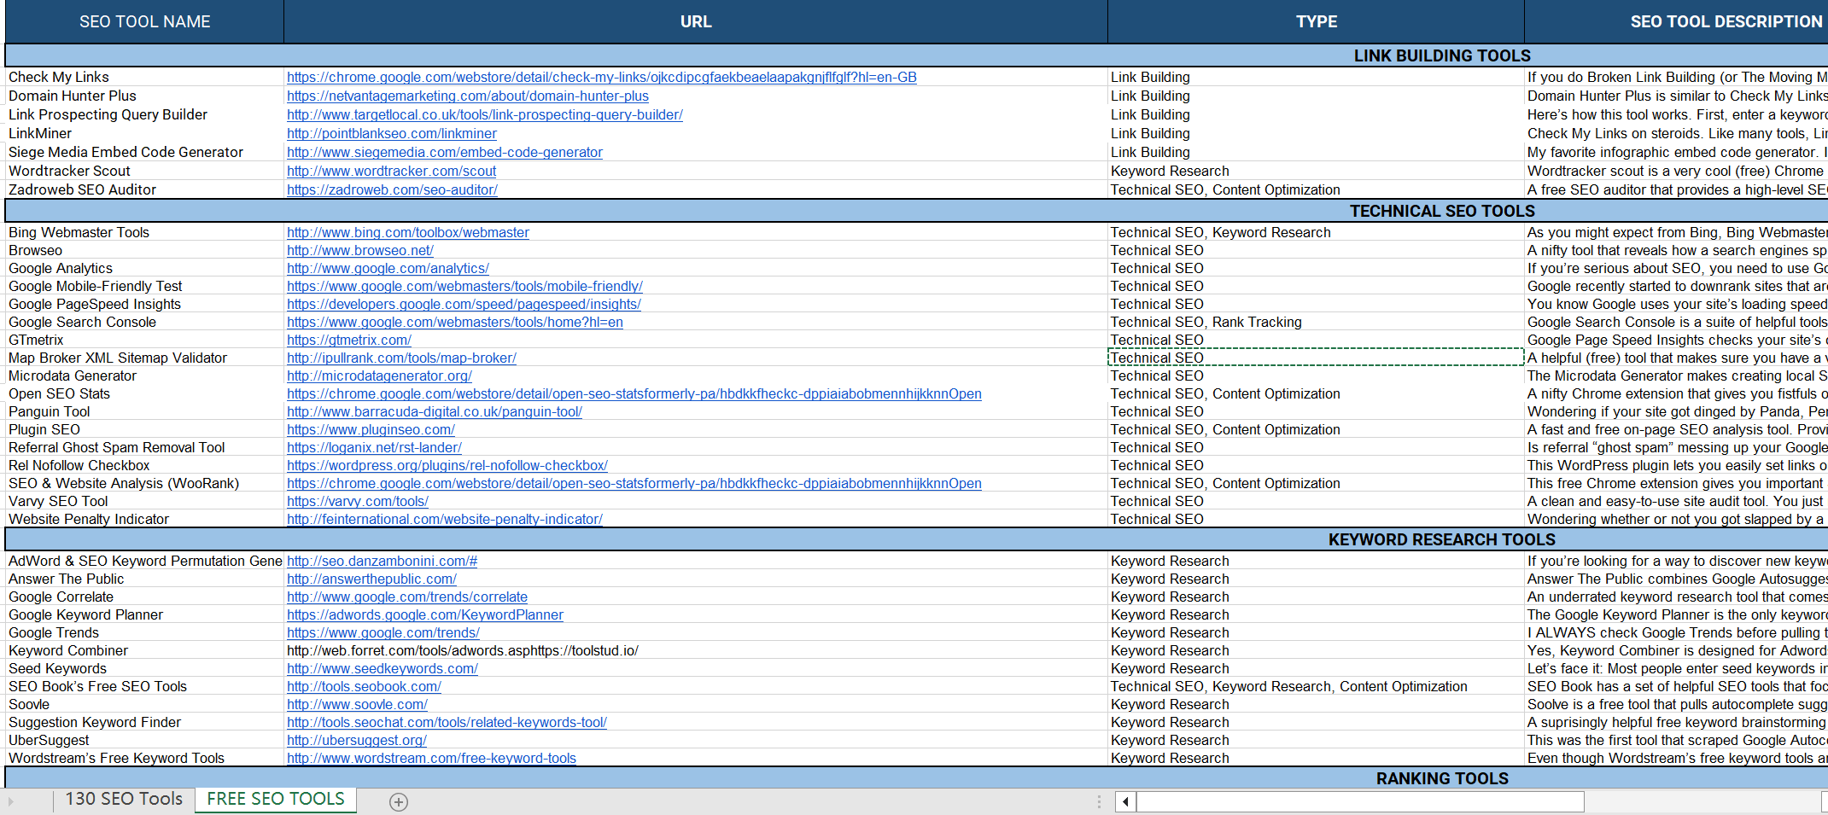This screenshot has width=1828, height=815.
Task: Open Check My Links chrome webstore link
Action: (602, 77)
